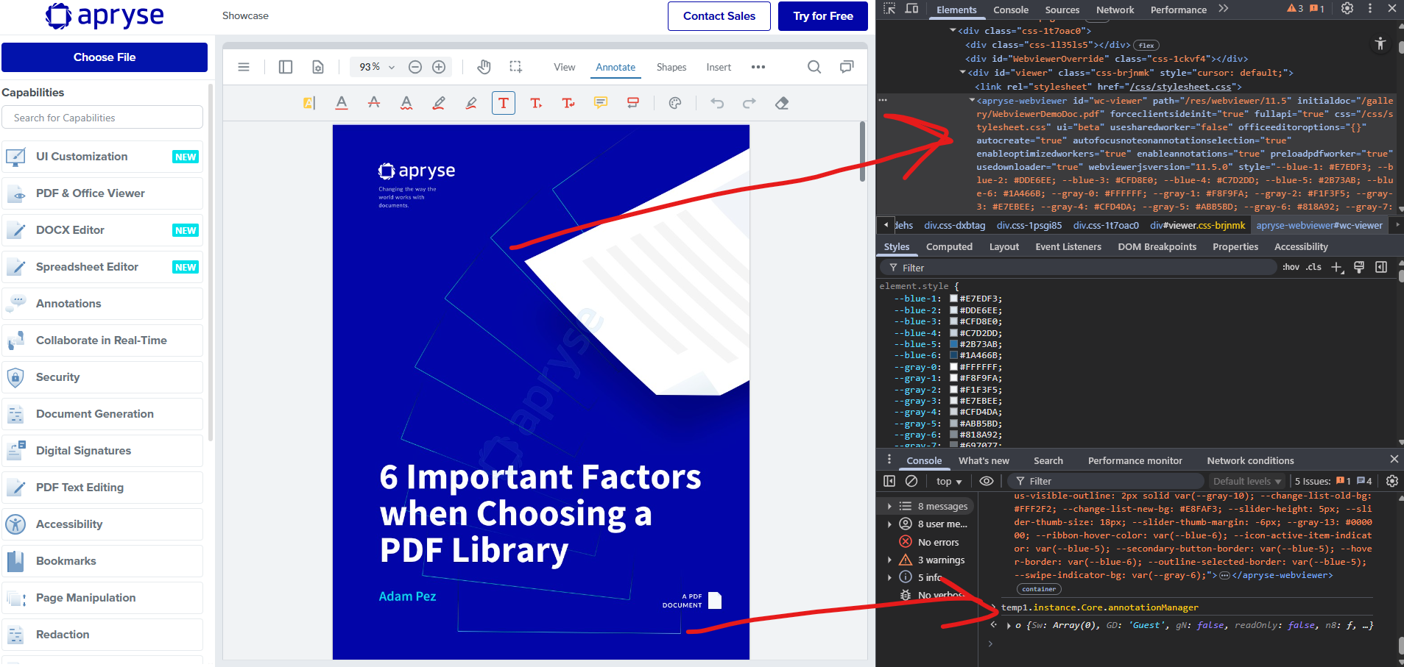Open the ribbon's three dots overflow menu
The width and height of the screenshot is (1404, 667).
point(758,67)
